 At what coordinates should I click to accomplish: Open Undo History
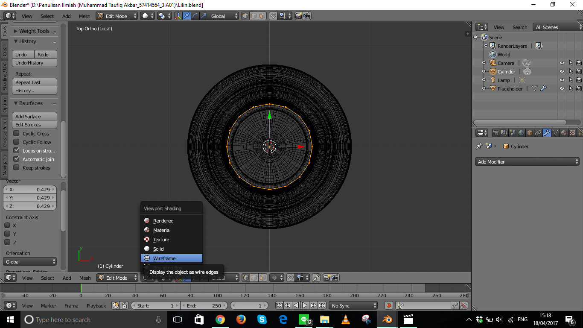(x=35, y=63)
